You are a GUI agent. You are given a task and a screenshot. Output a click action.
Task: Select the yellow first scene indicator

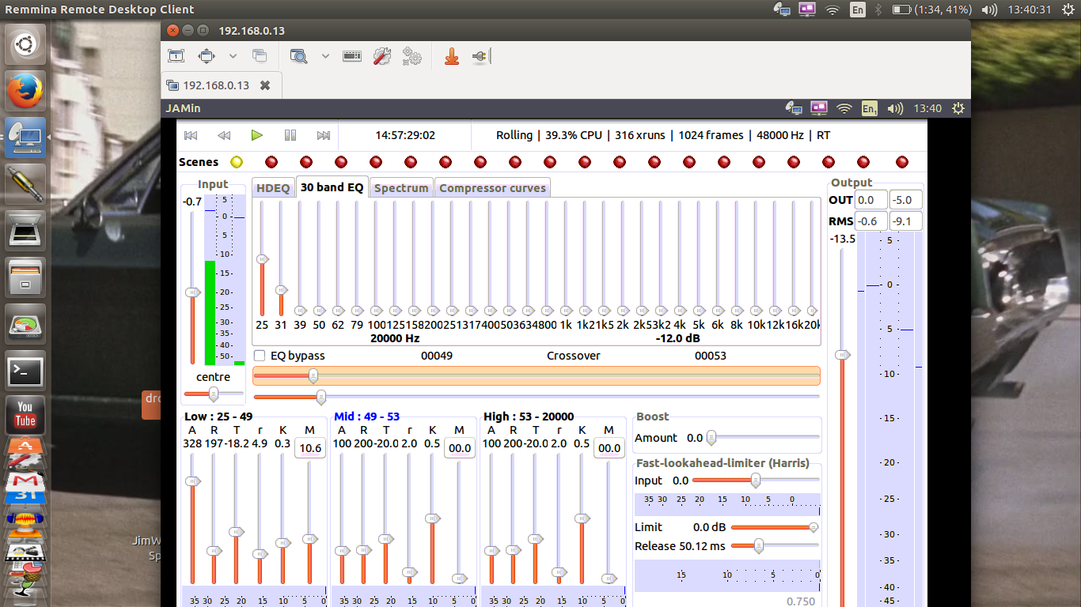[x=237, y=162]
